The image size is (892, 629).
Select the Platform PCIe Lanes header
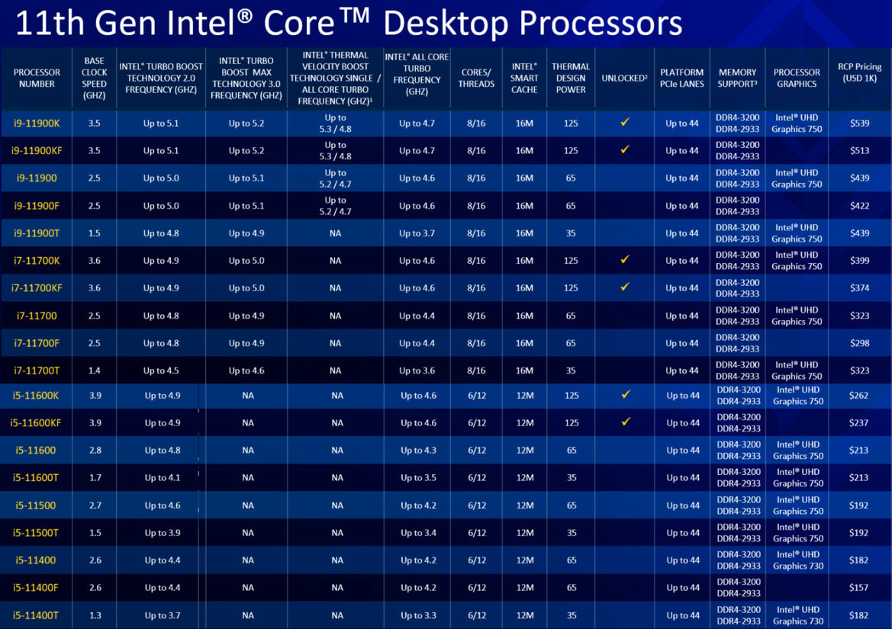click(682, 78)
